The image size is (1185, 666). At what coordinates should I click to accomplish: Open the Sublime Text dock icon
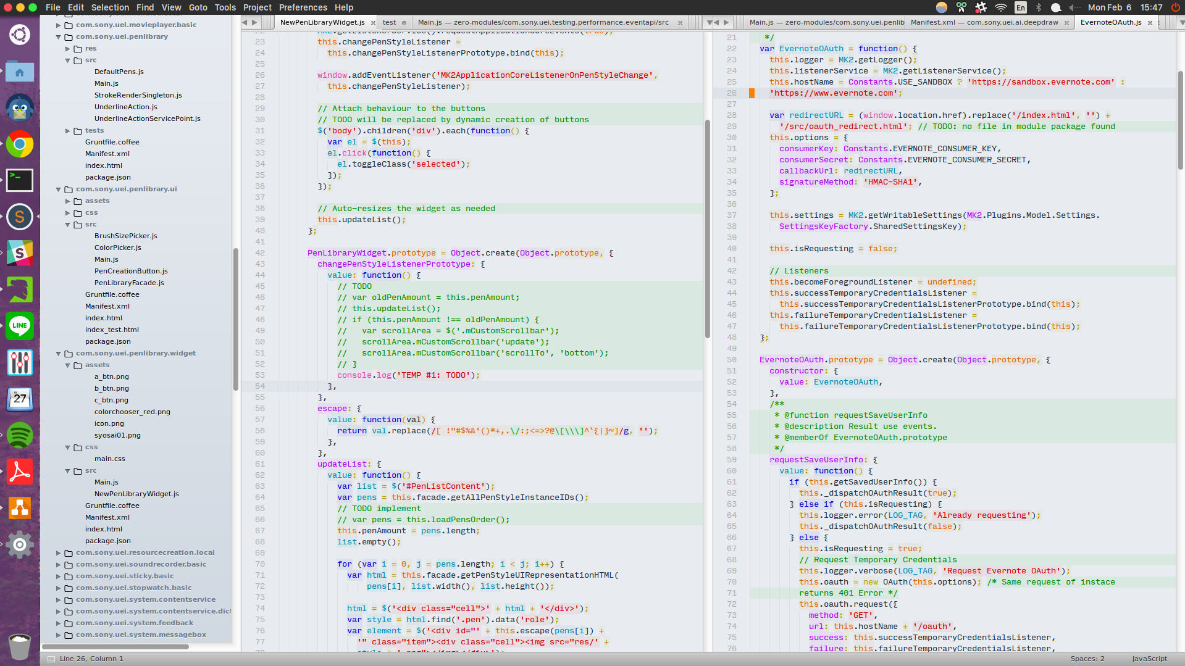click(20, 217)
